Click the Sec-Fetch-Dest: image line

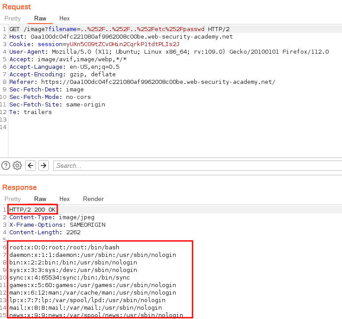47,90
